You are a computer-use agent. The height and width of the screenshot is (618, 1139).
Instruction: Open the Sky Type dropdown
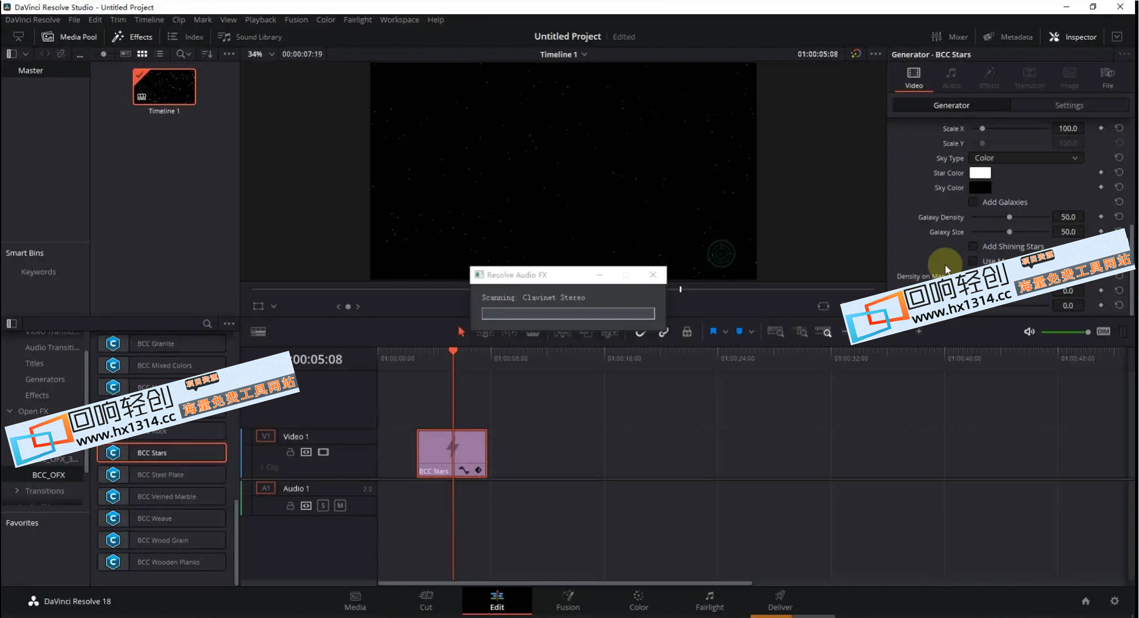tap(1026, 158)
